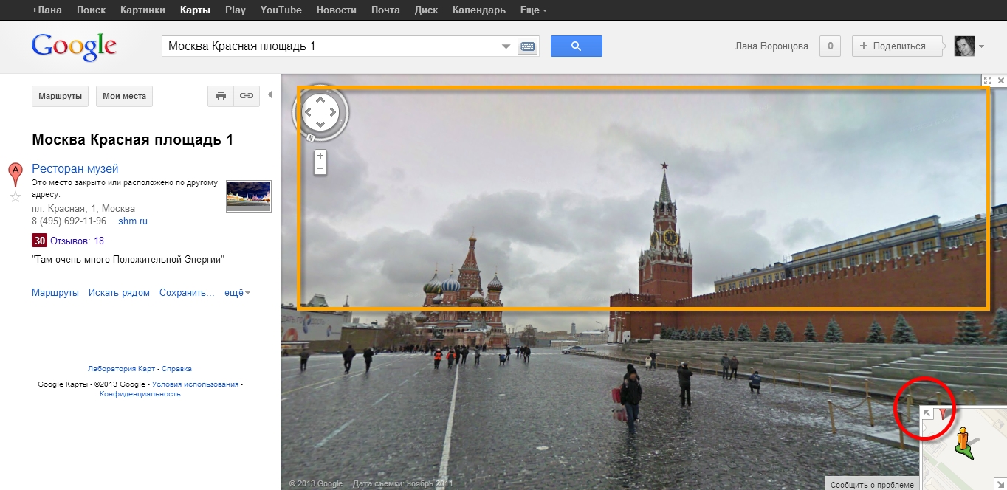This screenshot has height=490, width=1007.
Task: Print the map using the printer icon
Action: 221,96
